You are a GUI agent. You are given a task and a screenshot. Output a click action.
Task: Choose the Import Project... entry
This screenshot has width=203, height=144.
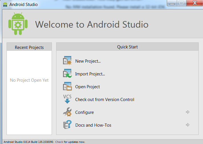[x=90, y=74]
